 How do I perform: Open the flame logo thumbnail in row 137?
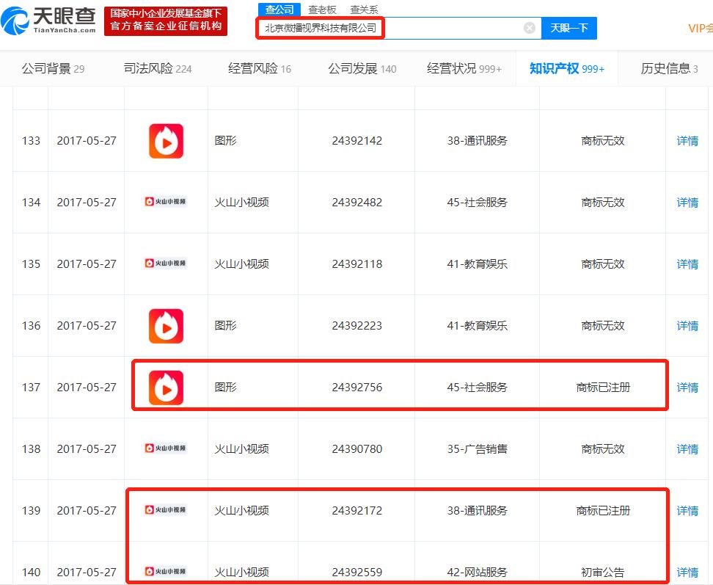[166, 388]
